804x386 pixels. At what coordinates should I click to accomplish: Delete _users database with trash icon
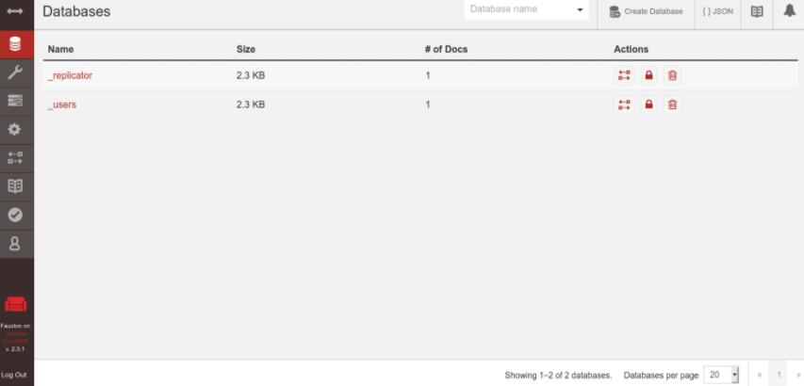[672, 105]
